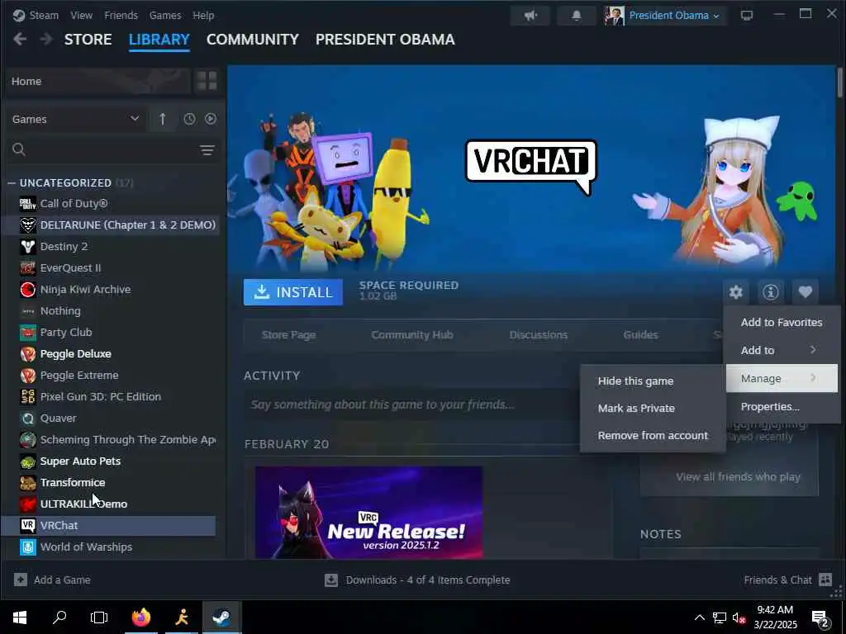Open Windows notification center
The image size is (846, 634).
coord(820,617)
